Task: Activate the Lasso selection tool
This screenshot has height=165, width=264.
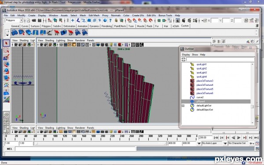Action: (6, 50)
